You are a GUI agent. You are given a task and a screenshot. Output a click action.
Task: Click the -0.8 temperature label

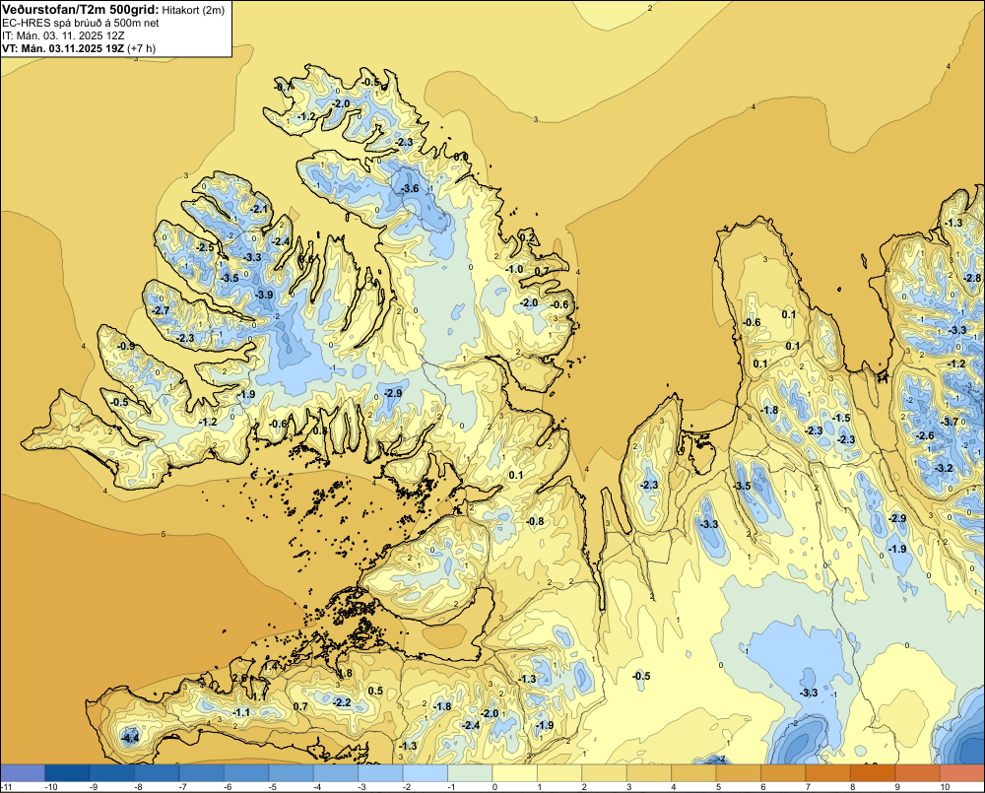(x=535, y=521)
